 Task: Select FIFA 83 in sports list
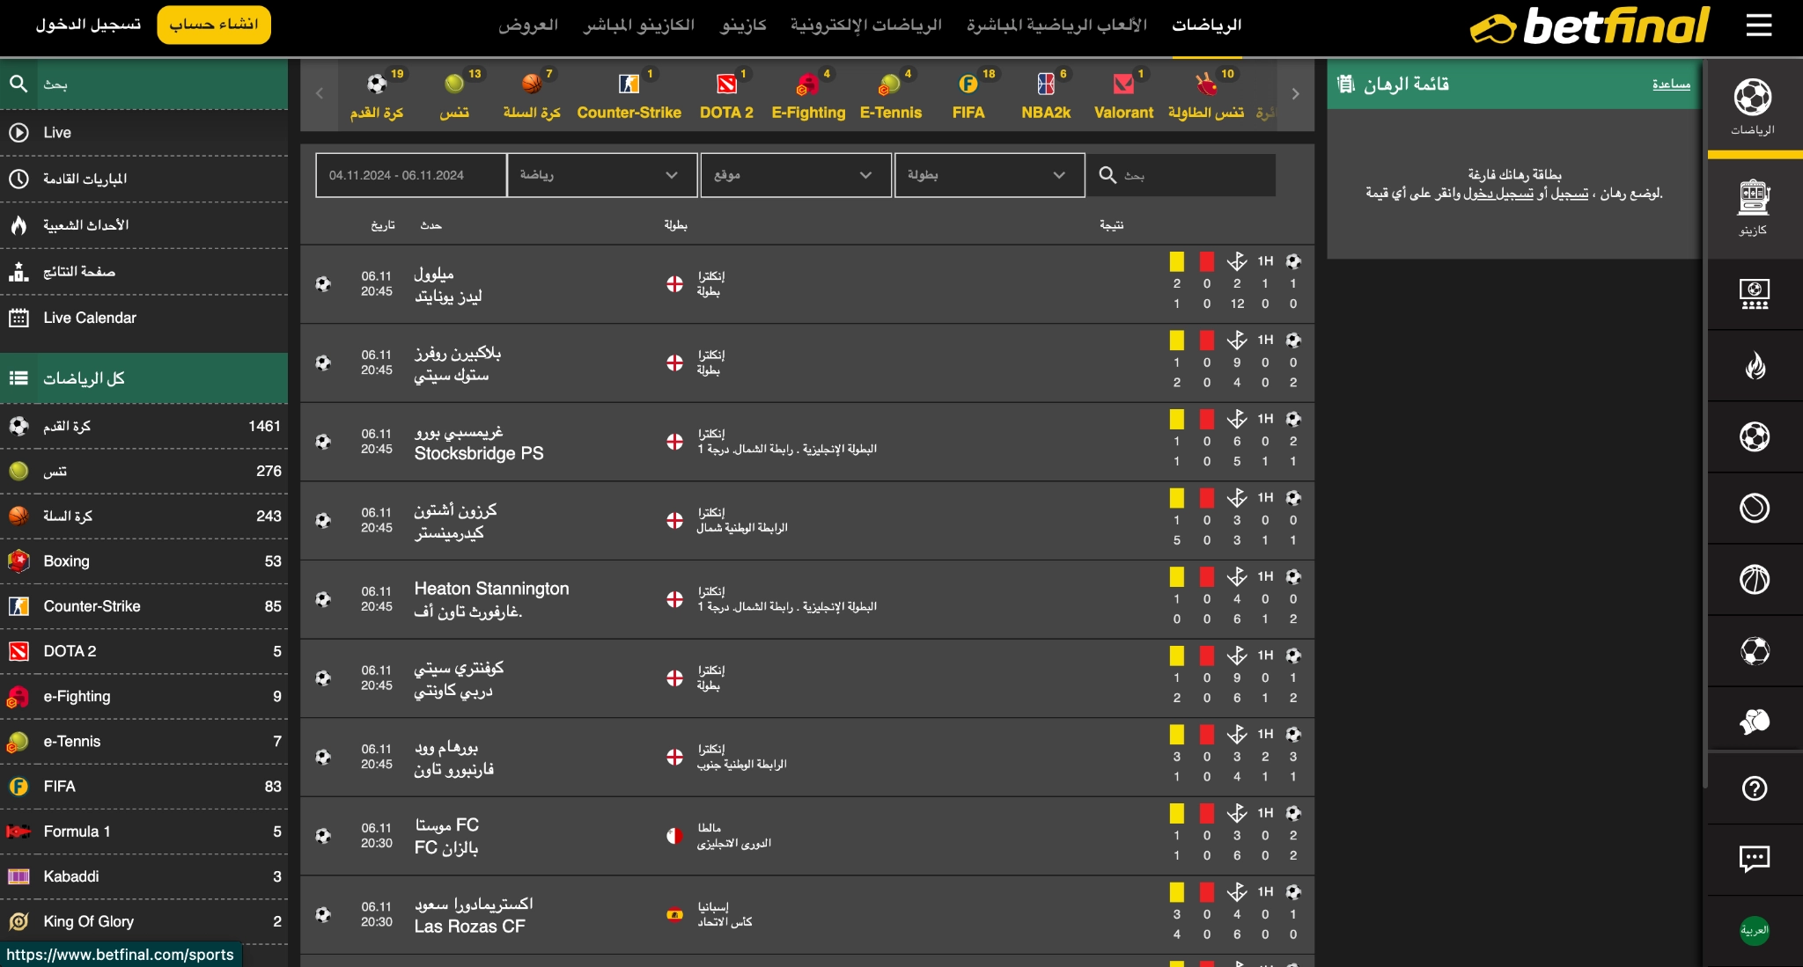click(144, 787)
